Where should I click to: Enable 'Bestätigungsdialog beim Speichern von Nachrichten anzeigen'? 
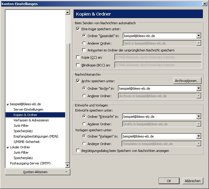pyautogui.click(x=78, y=151)
